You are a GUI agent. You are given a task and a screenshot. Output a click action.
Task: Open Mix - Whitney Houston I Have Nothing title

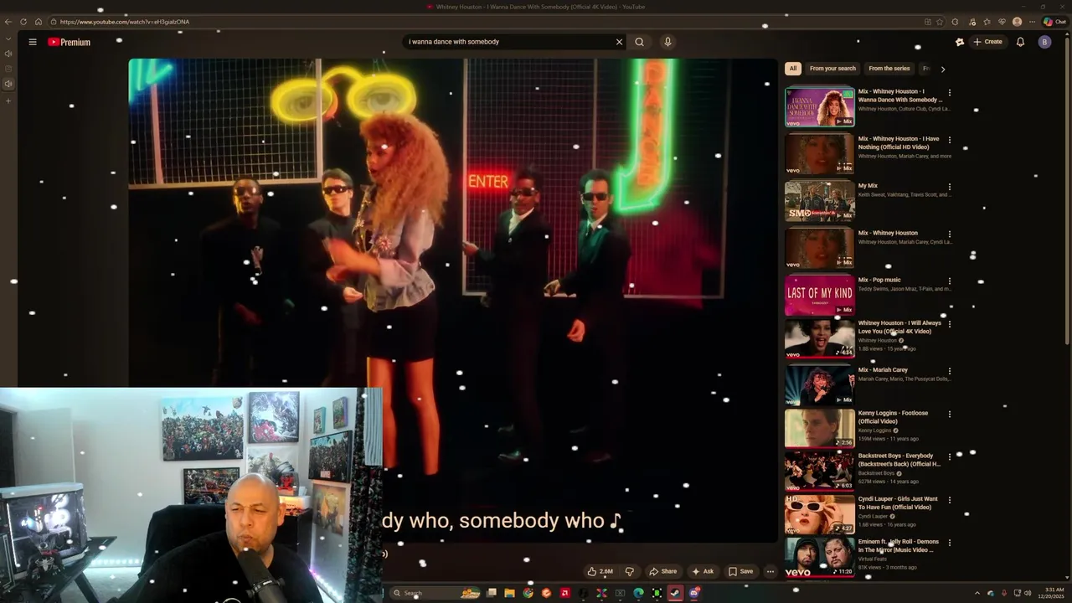point(899,143)
